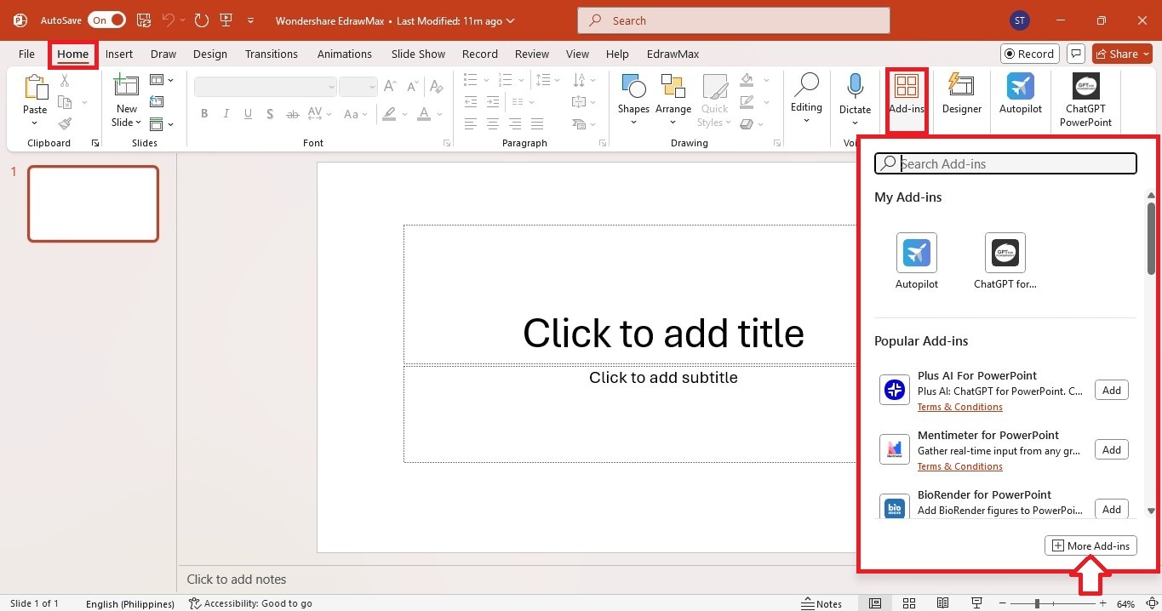Open the comments pane icon
Image resolution: width=1162 pixels, height=611 pixels.
click(x=1076, y=54)
